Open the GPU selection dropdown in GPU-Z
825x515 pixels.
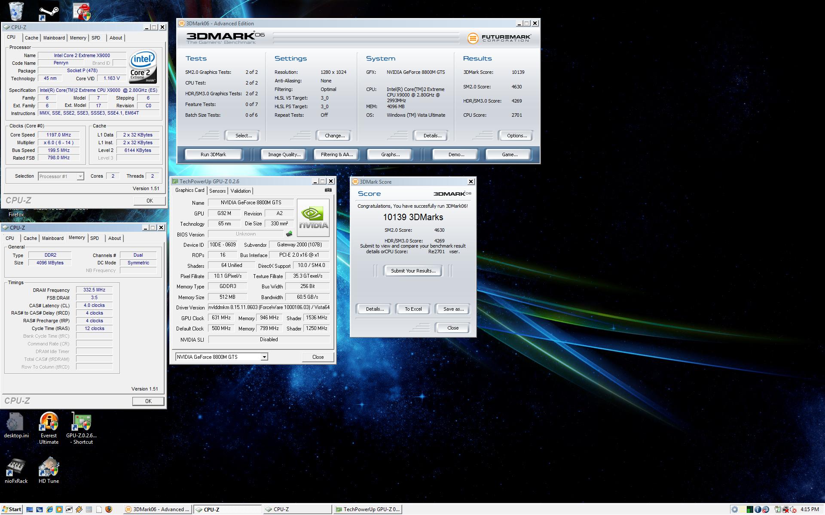pos(222,357)
